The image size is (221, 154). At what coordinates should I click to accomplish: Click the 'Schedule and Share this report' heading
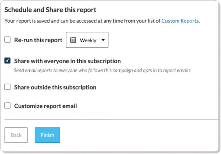click(x=50, y=10)
